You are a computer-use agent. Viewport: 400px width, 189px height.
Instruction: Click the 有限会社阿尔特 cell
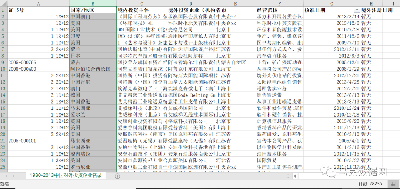[191, 56]
